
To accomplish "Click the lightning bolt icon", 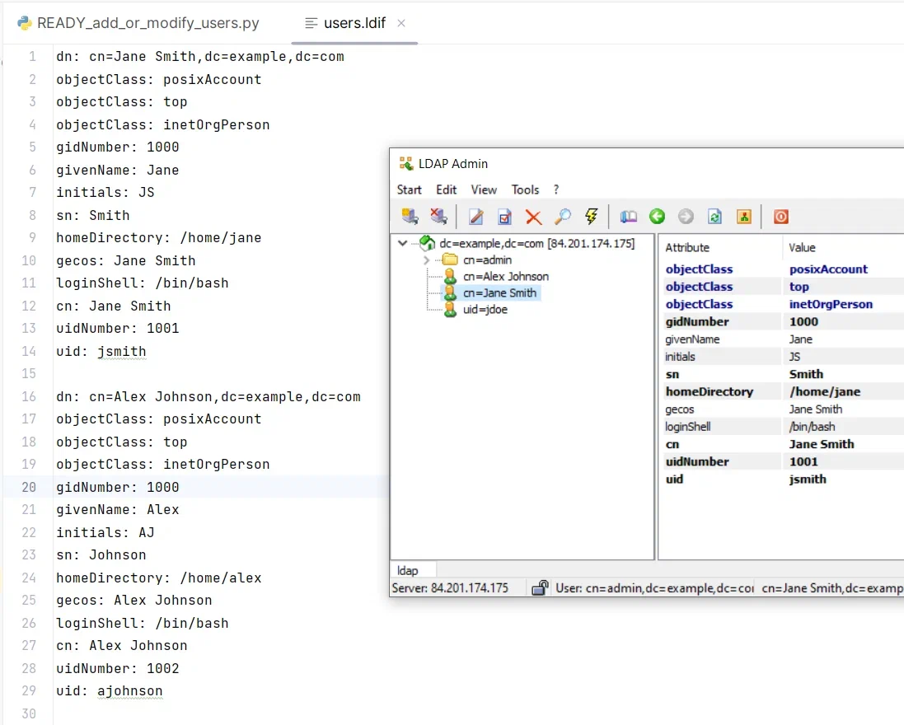I will tap(592, 217).
